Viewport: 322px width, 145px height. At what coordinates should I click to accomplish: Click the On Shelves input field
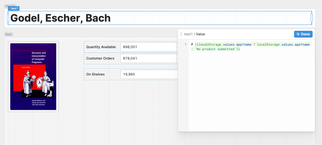(x=149, y=74)
